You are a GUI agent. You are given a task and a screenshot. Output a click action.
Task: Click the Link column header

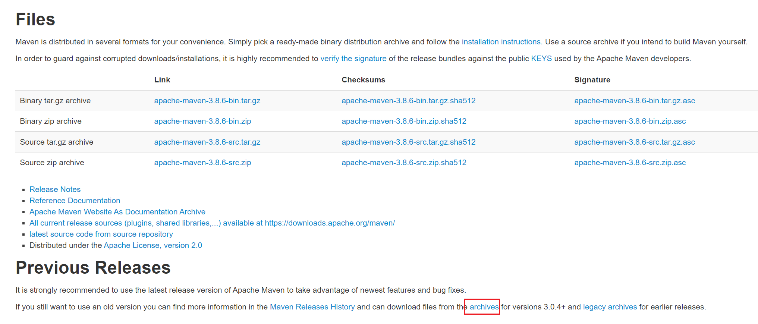pos(162,80)
